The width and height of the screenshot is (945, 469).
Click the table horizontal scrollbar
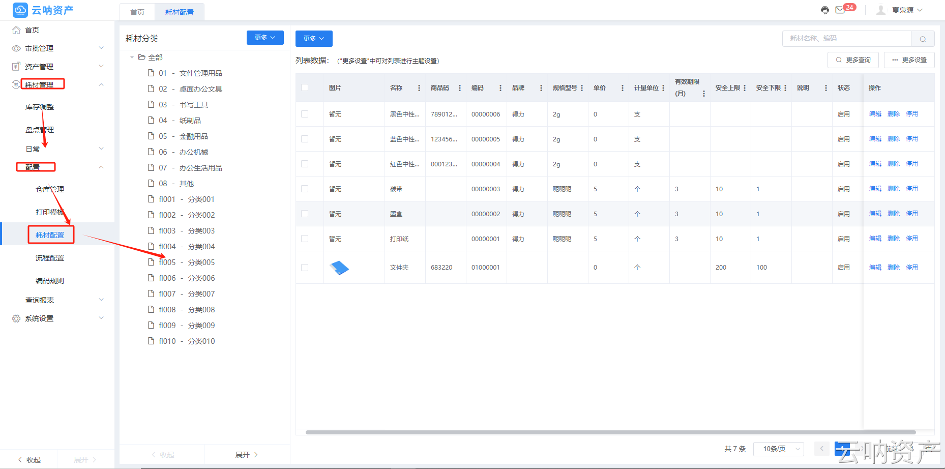coord(610,432)
